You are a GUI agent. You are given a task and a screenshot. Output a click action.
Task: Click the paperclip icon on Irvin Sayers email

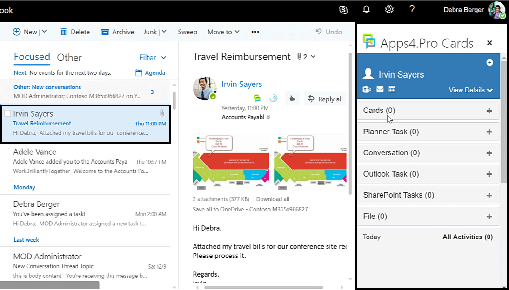[x=162, y=113]
